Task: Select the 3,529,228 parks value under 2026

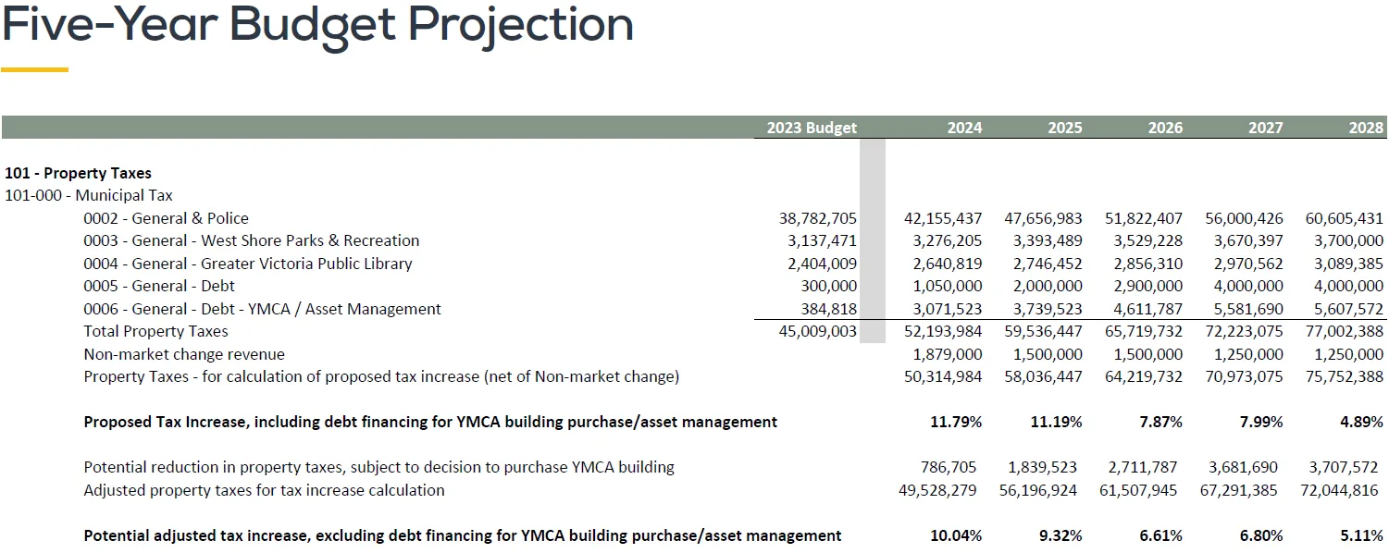Action: pos(1148,240)
